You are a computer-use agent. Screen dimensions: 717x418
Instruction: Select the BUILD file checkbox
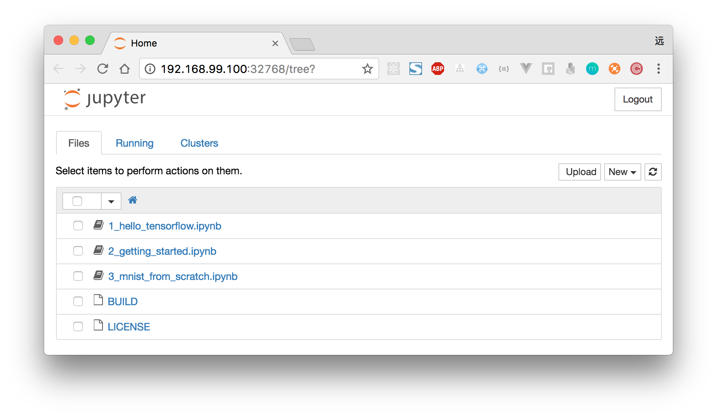click(x=78, y=301)
